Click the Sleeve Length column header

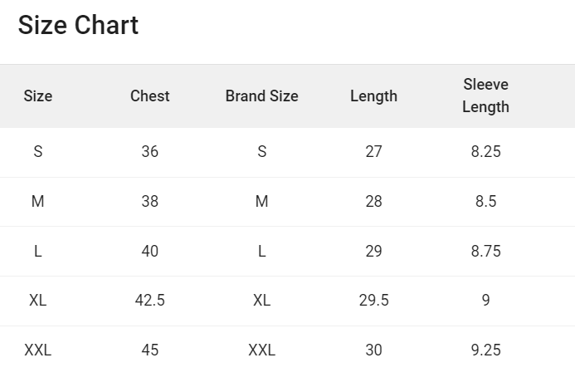click(485, 96)
